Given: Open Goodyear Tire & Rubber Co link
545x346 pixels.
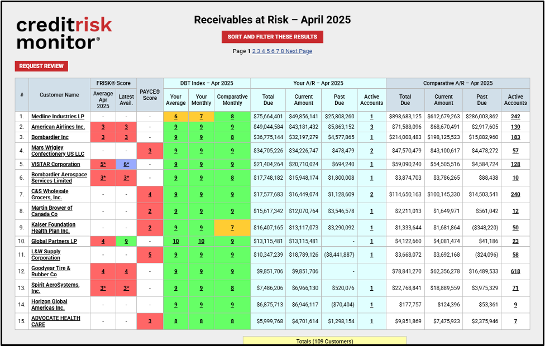Looking at the screenshot, I should coord(51,271).
